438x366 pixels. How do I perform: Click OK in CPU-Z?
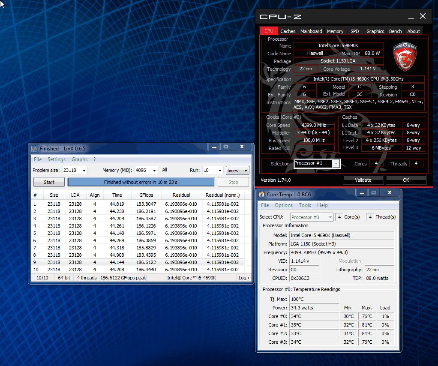click(x=406, y=180)
